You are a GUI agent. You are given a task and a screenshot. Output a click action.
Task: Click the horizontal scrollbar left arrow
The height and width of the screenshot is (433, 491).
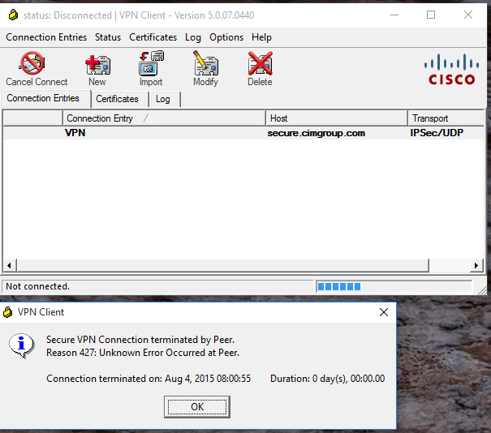(x=9, y=265)
